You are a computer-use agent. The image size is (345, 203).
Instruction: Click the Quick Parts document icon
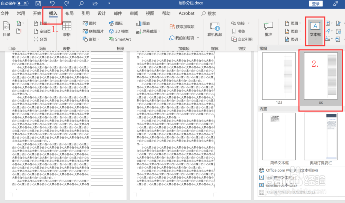pos(328,23)
